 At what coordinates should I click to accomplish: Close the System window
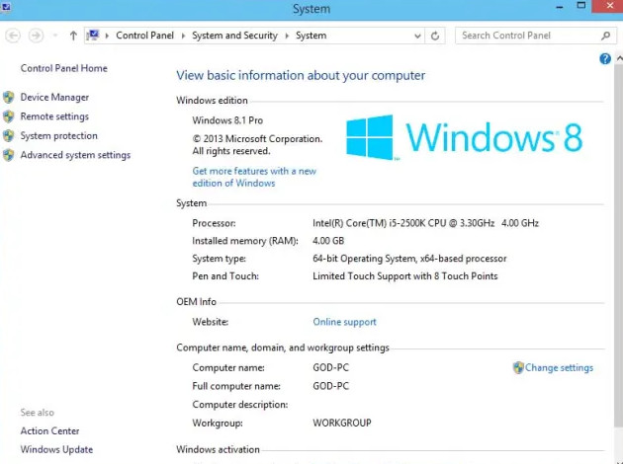click(x=609, y=6)
